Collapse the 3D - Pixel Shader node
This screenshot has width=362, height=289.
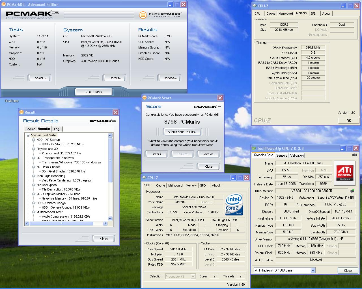pyautogui.click(x=34, y=167)
